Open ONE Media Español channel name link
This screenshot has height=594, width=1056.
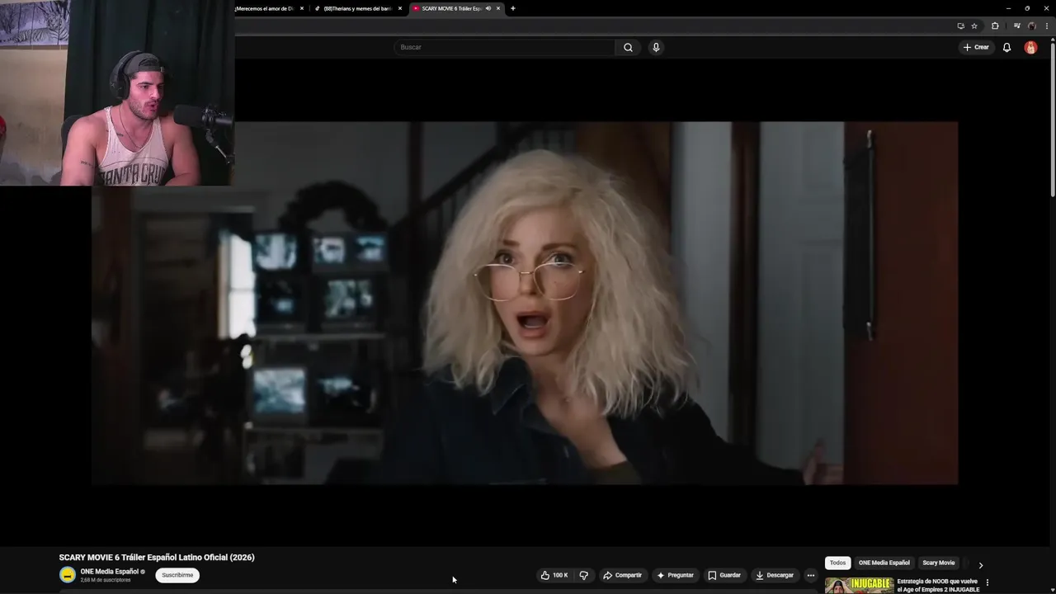[x=109, y=571]
